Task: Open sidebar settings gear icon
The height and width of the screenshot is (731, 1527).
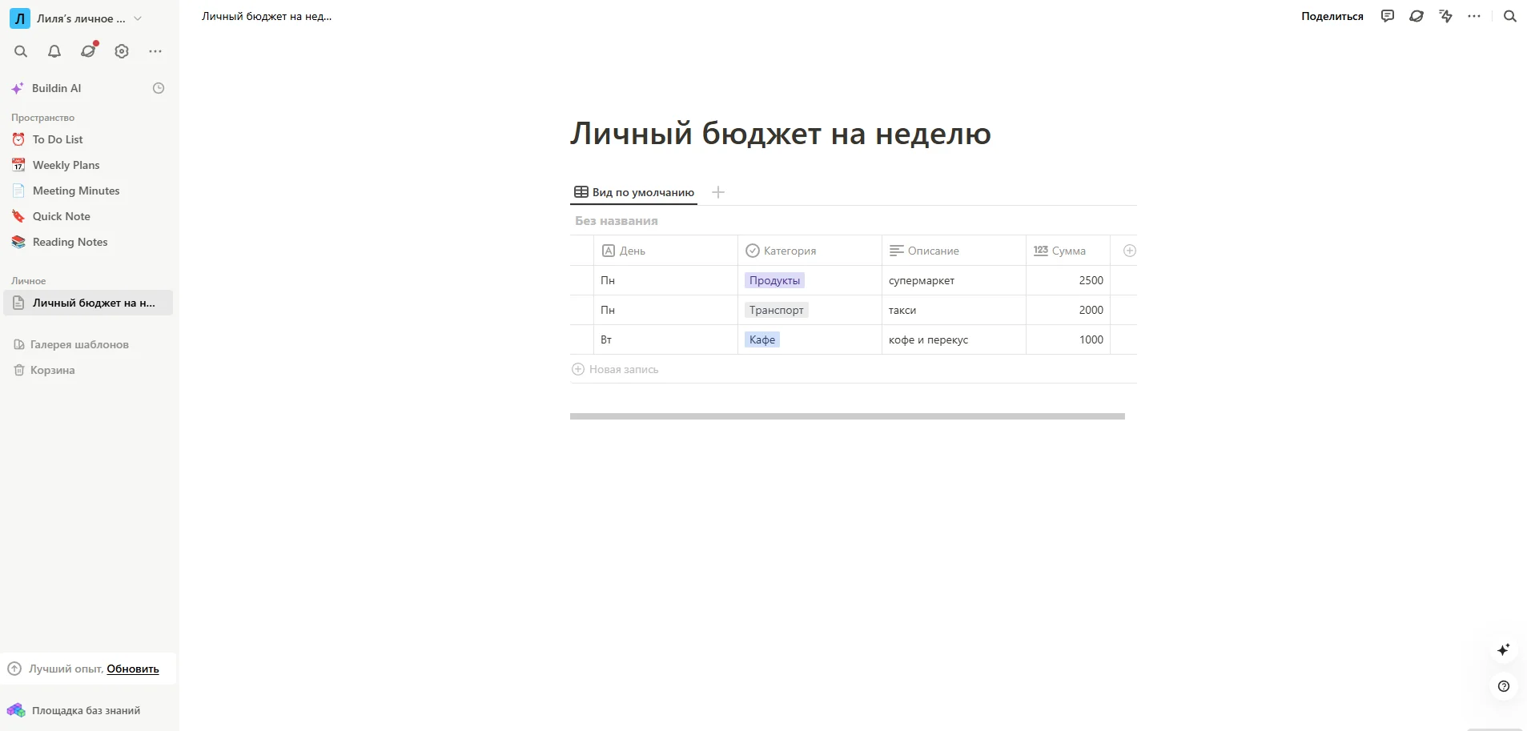Action: 122,51
